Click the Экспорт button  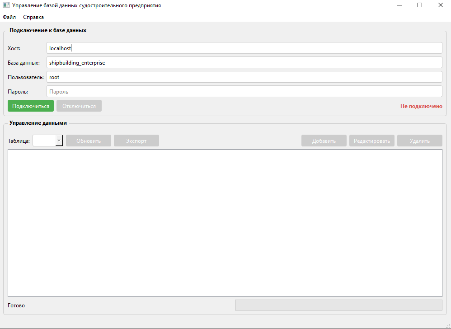pyautogui.click(x=136, y=141)
